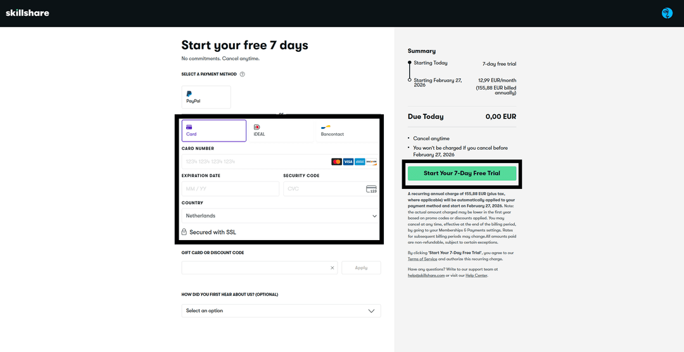
Task: Select the Bancontact payment option
Action: (x=348, y=130)
